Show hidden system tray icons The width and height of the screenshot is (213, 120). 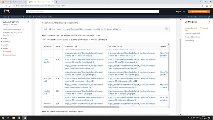click(x=189, y=118)
